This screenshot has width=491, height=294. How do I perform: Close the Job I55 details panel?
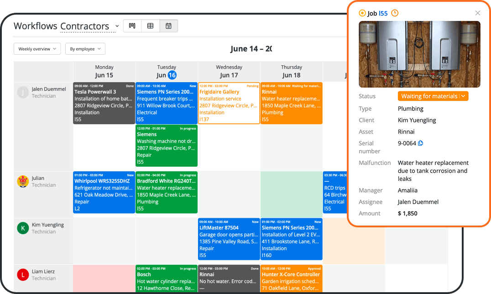point(477,13)
